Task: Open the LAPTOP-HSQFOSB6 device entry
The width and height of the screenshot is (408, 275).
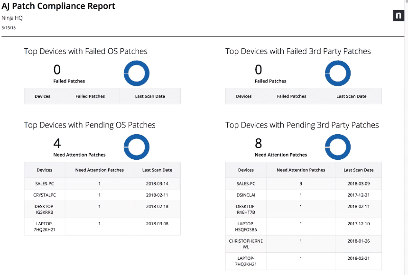Action: click(x=246, y=226)
